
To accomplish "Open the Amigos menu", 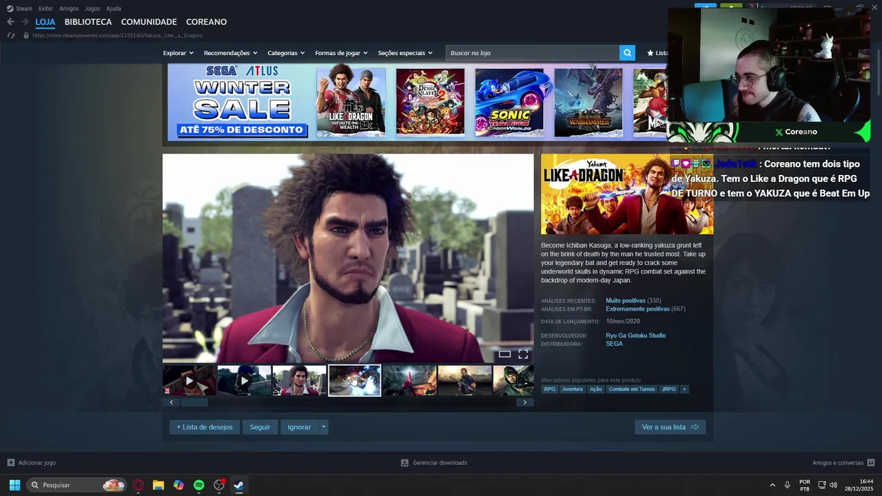I will [x=69, y=8].
